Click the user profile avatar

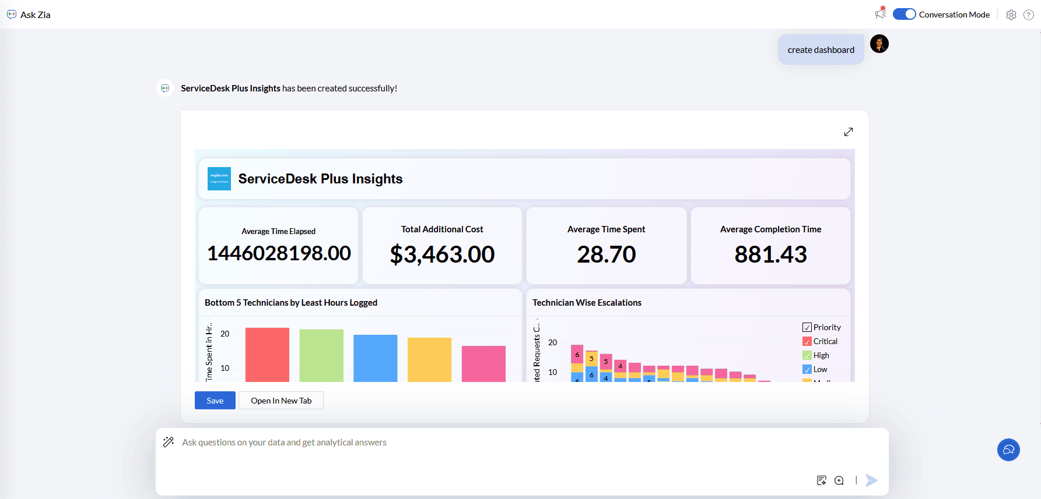pyautogui.click(x=879, y=44)
